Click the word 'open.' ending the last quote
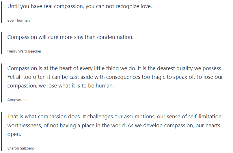 click(14, 134)
